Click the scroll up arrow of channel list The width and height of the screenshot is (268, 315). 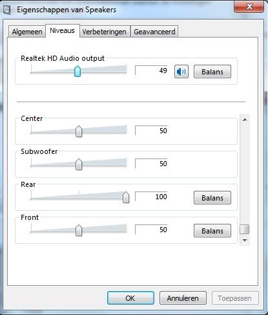point(245,120)
